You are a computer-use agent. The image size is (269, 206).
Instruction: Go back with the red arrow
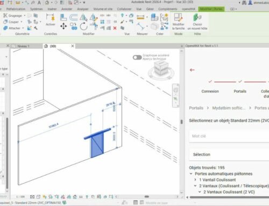[192, 70]
